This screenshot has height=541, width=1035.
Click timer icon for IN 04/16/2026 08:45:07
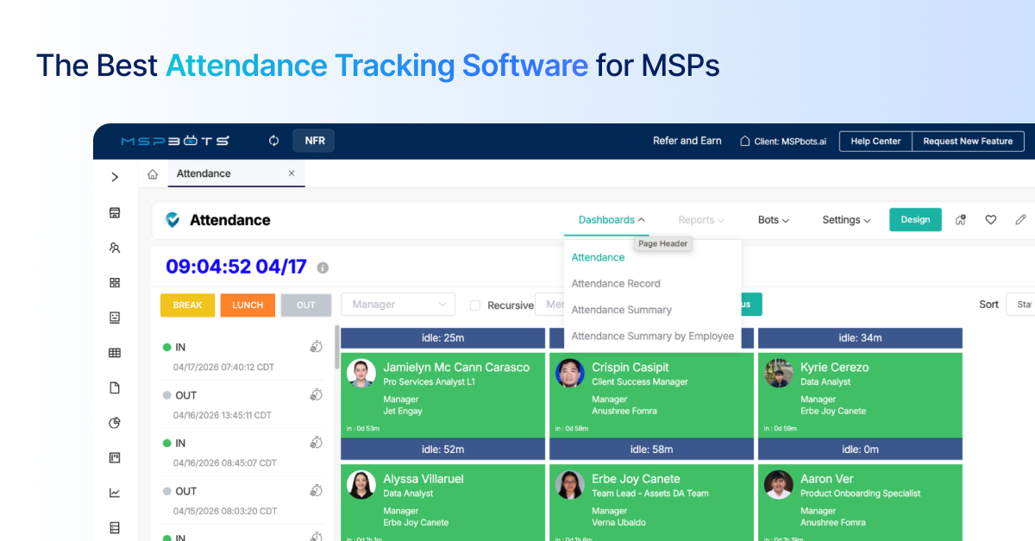[x=317, y=443]
